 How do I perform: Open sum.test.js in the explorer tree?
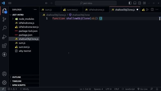24,47
